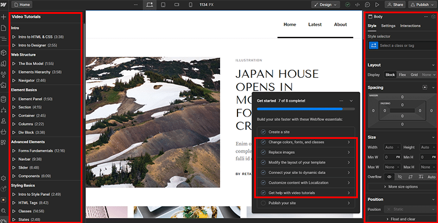Open the spacing options icon

(x=425, y=88)
